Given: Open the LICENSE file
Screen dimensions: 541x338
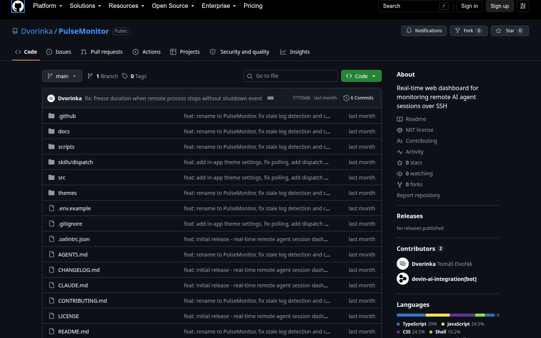Looking at the screenshot, I should tap(68, 316).
